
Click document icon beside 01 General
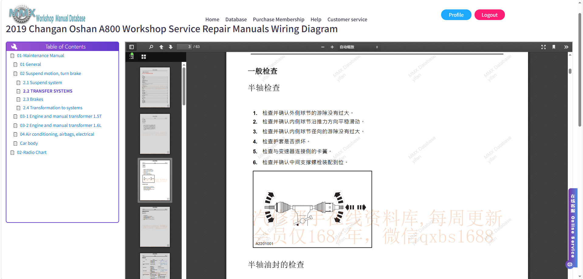pyautogui.click(x=15, y=65)
